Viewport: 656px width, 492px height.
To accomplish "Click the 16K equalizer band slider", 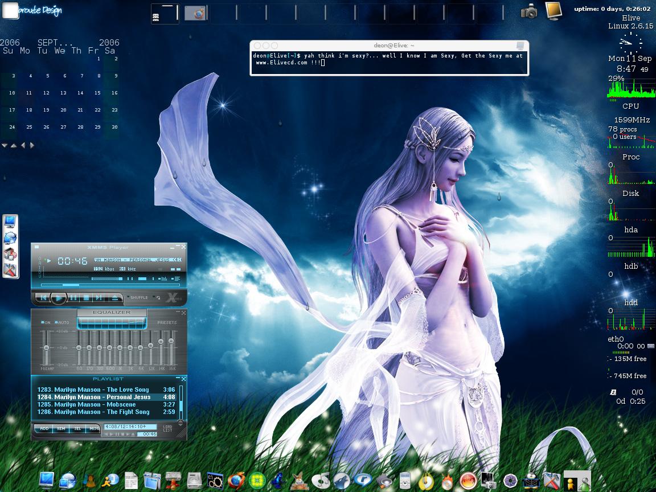I will pos(171,348).
